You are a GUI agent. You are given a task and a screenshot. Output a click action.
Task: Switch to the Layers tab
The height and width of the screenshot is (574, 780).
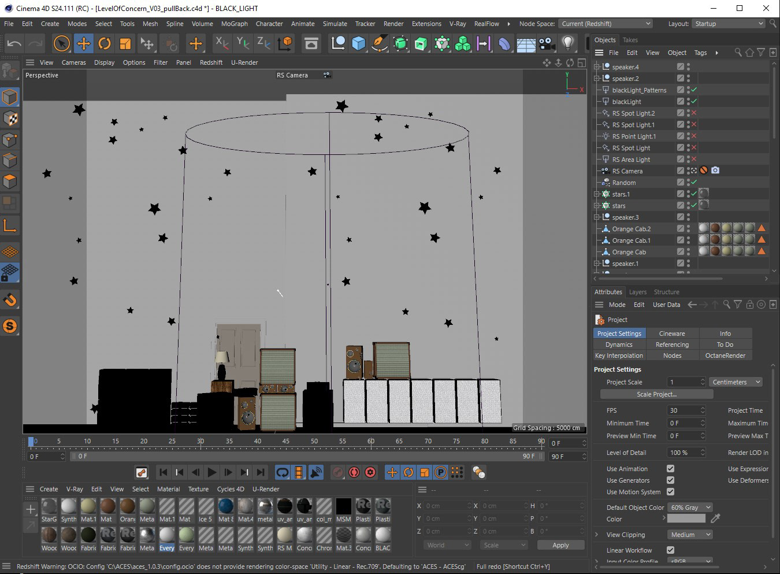pos(637,292)
